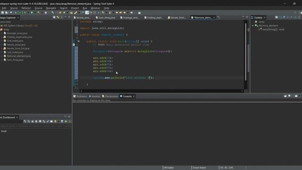Viewport: 302px width, 170px height.
Task: Close the Package Explorer tab
Action: [18, 17]
